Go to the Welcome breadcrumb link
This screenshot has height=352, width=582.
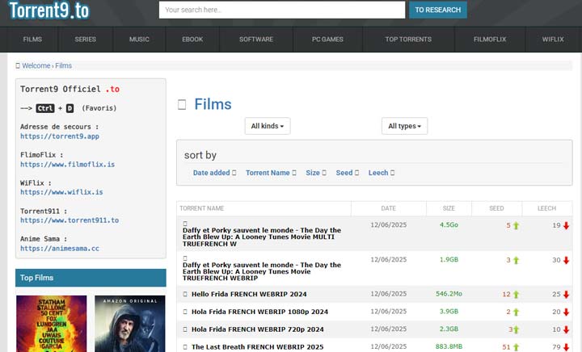point(36,65)
